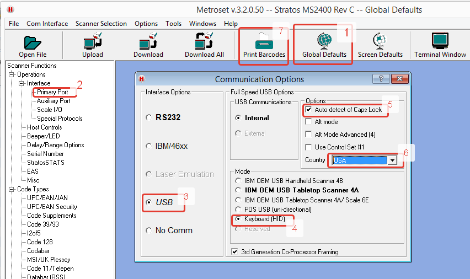Open the Windows menu
Viewport: 470px width, 279px height.
point(202,24)
